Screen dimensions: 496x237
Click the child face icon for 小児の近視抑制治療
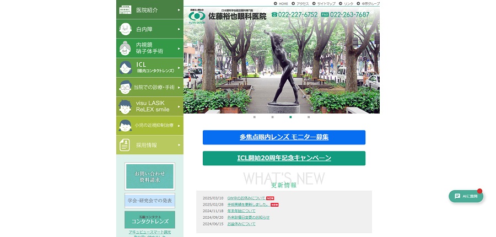pos(125,126)
